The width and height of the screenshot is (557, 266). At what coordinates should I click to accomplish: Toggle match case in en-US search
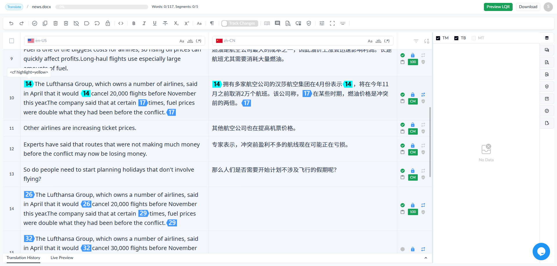[182, 41]
